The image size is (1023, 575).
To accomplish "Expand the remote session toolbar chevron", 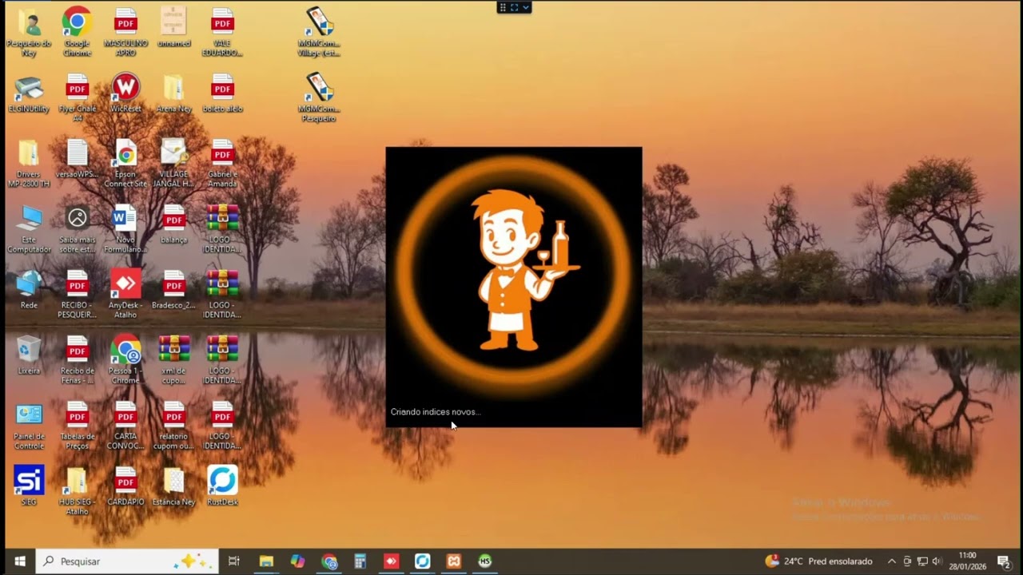I will click(x=526, y=7).
